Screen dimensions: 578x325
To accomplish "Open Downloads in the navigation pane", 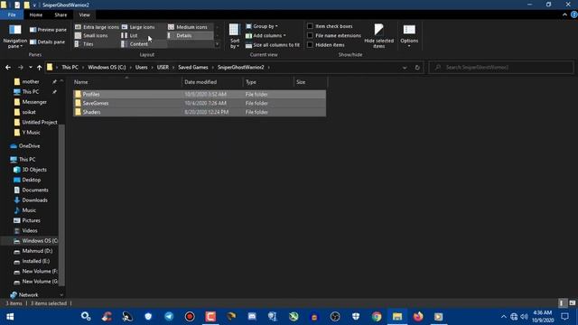I will [34, 200].
